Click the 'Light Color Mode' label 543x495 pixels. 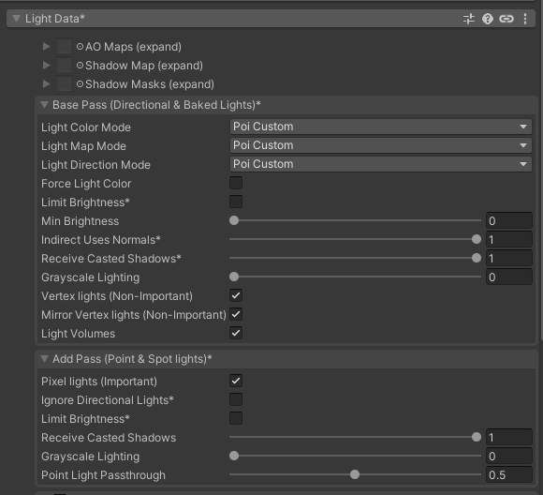(x=86, y=127)
